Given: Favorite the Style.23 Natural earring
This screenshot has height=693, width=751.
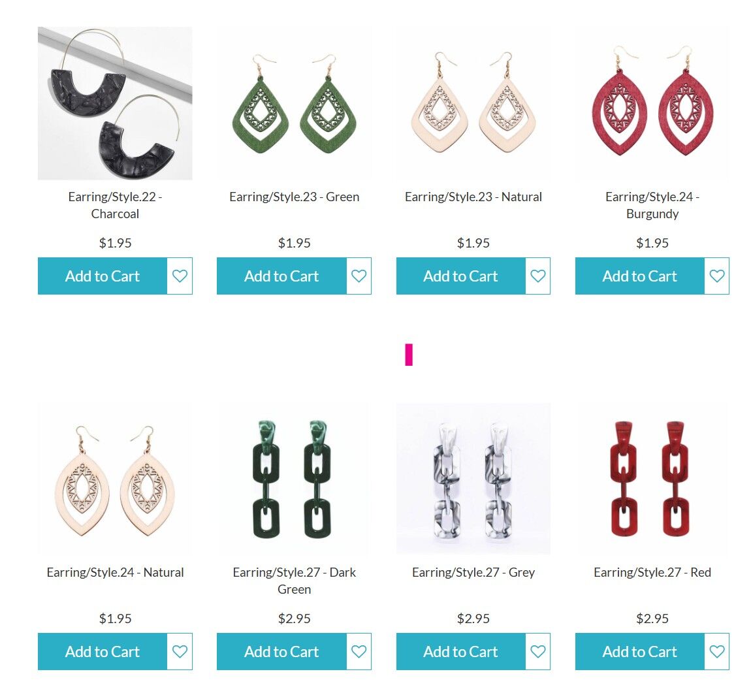Looking at the screenshot, I should (x=538, y=276).
